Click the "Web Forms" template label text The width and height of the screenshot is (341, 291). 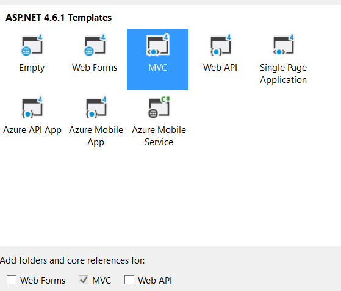click(95, 68)
